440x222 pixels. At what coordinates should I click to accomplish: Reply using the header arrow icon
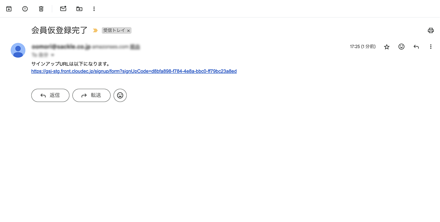coord(416,46)
